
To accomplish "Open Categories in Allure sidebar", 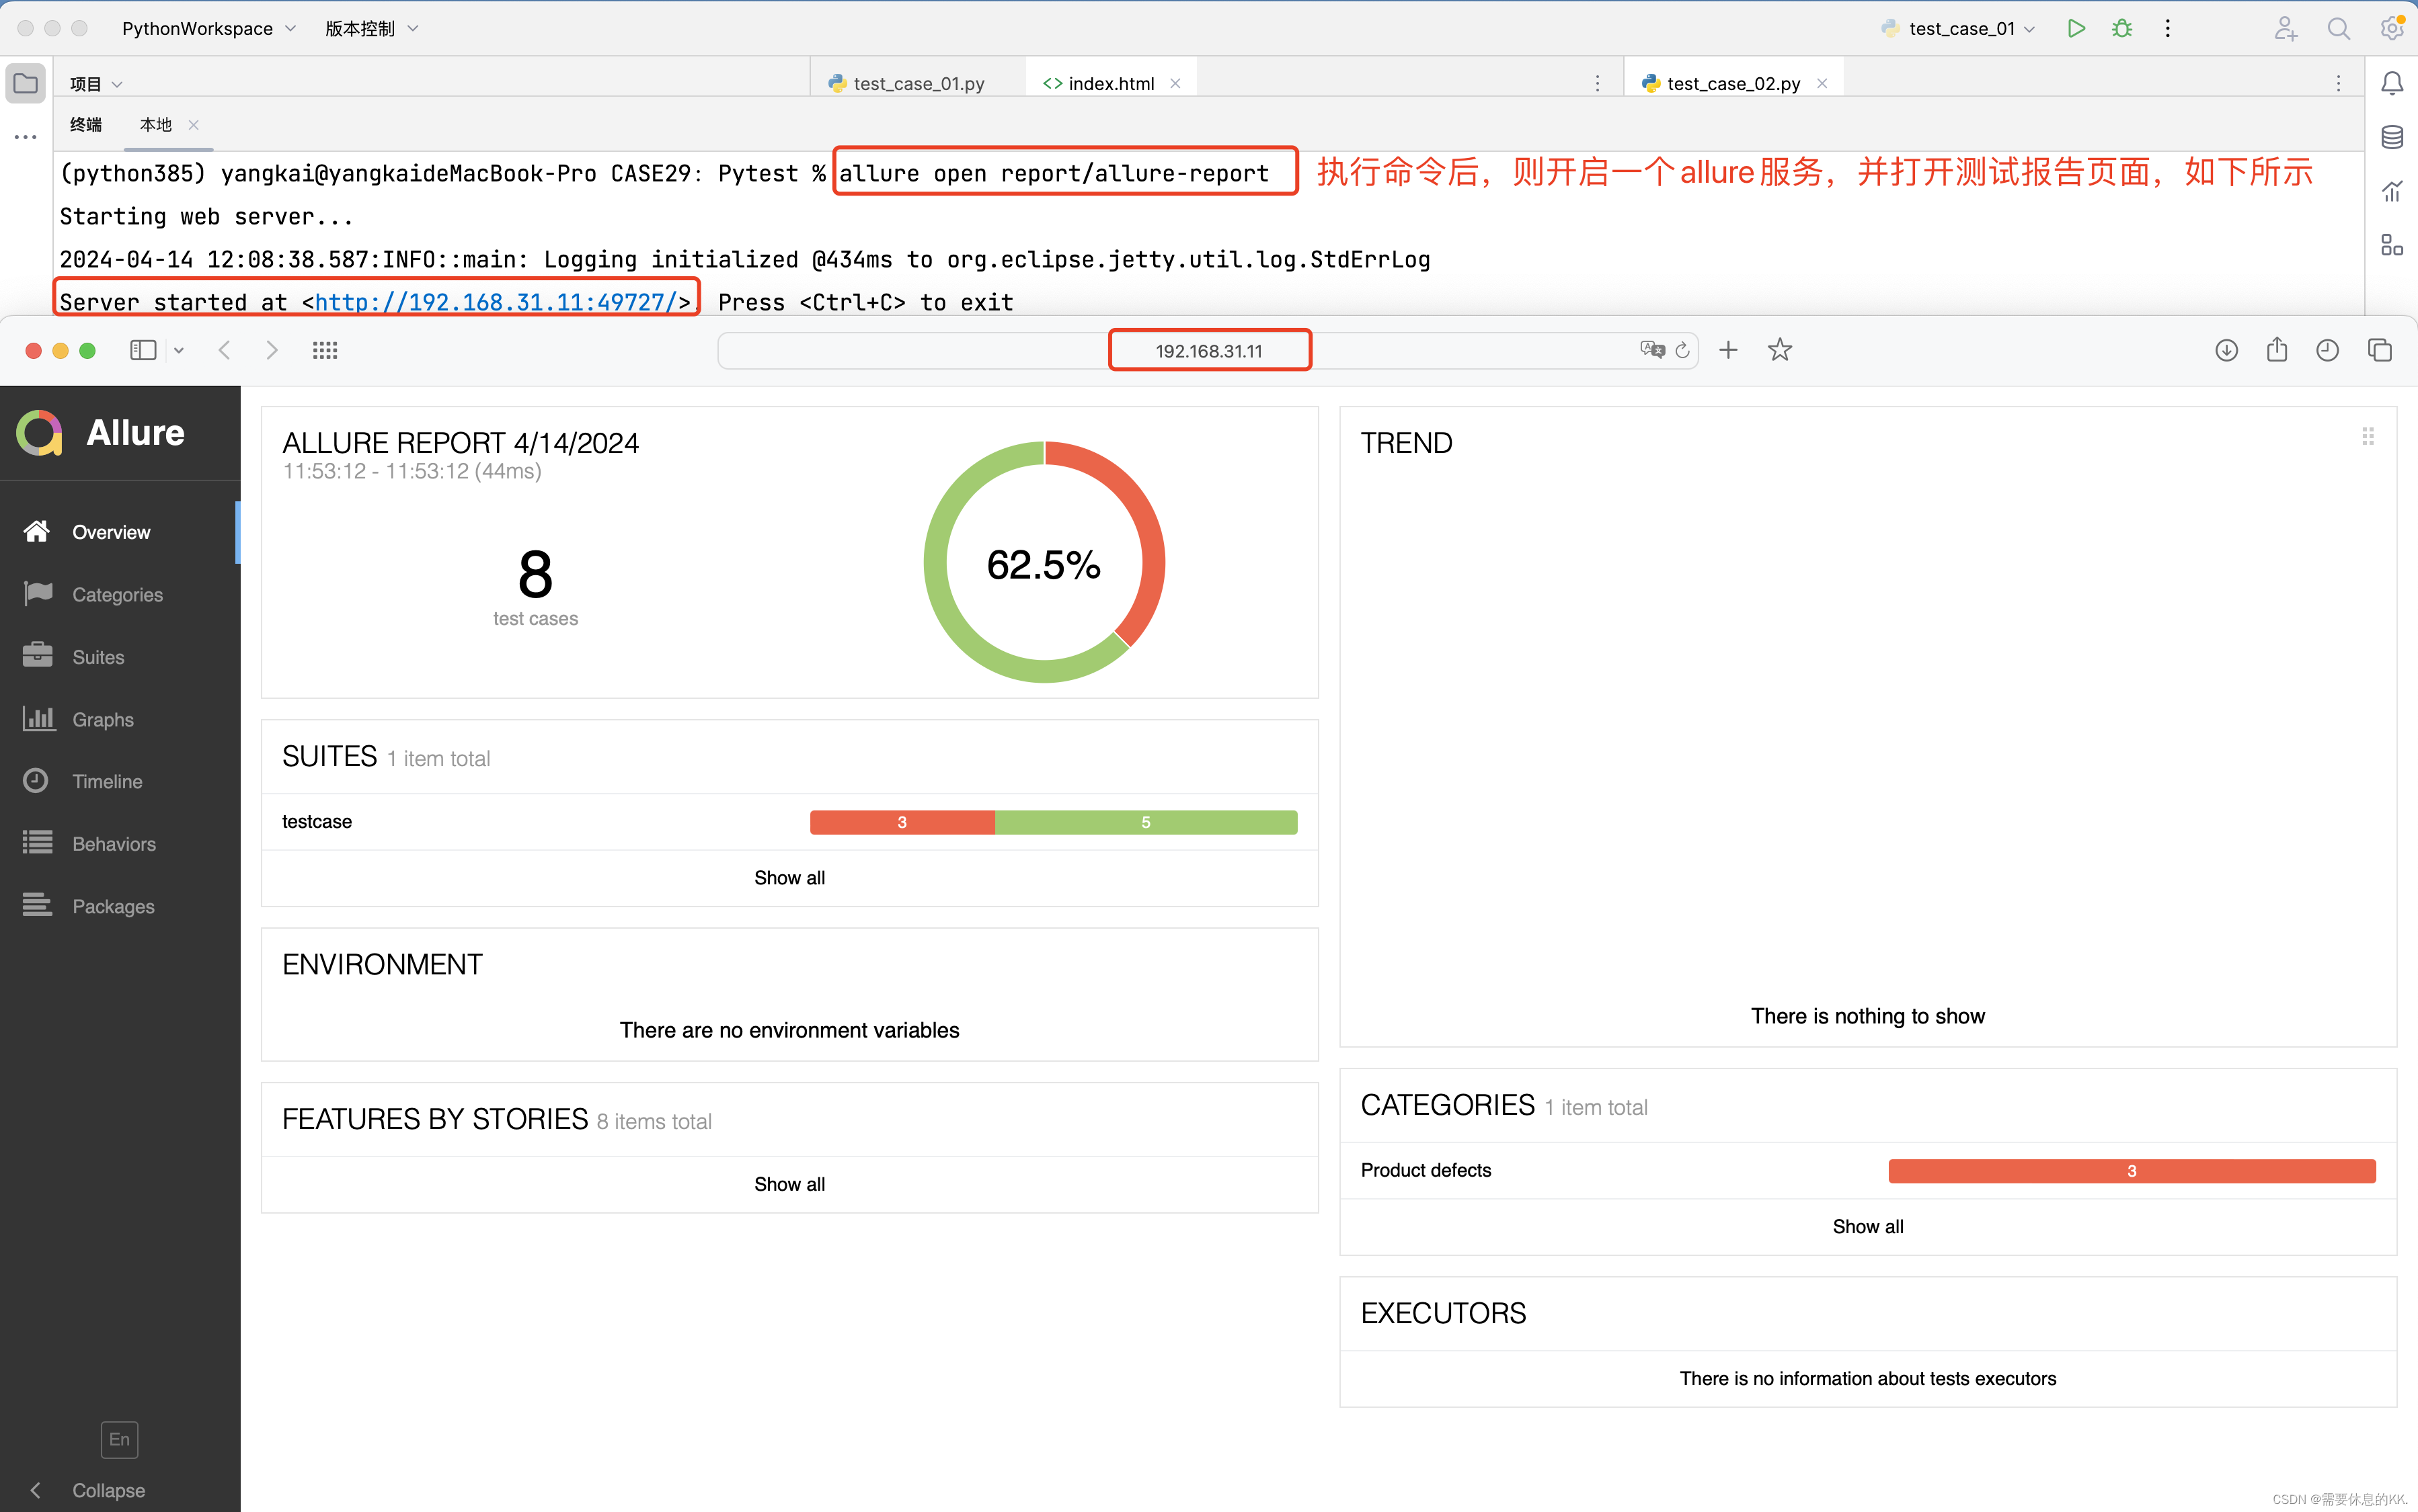I will (116, 595).
